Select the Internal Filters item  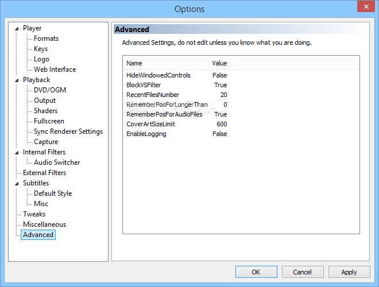pyautogui.click(x=44, y=152)
